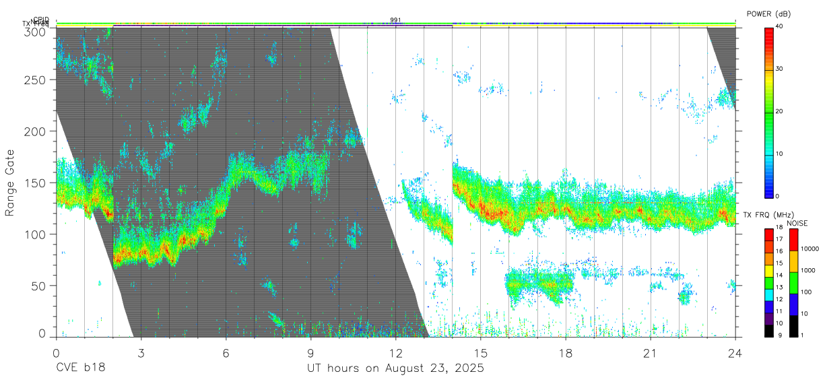The image size is (827, 382).
Task: Pick the yellow 14–15 MHz frequency swatch
Action: point(768,269)
